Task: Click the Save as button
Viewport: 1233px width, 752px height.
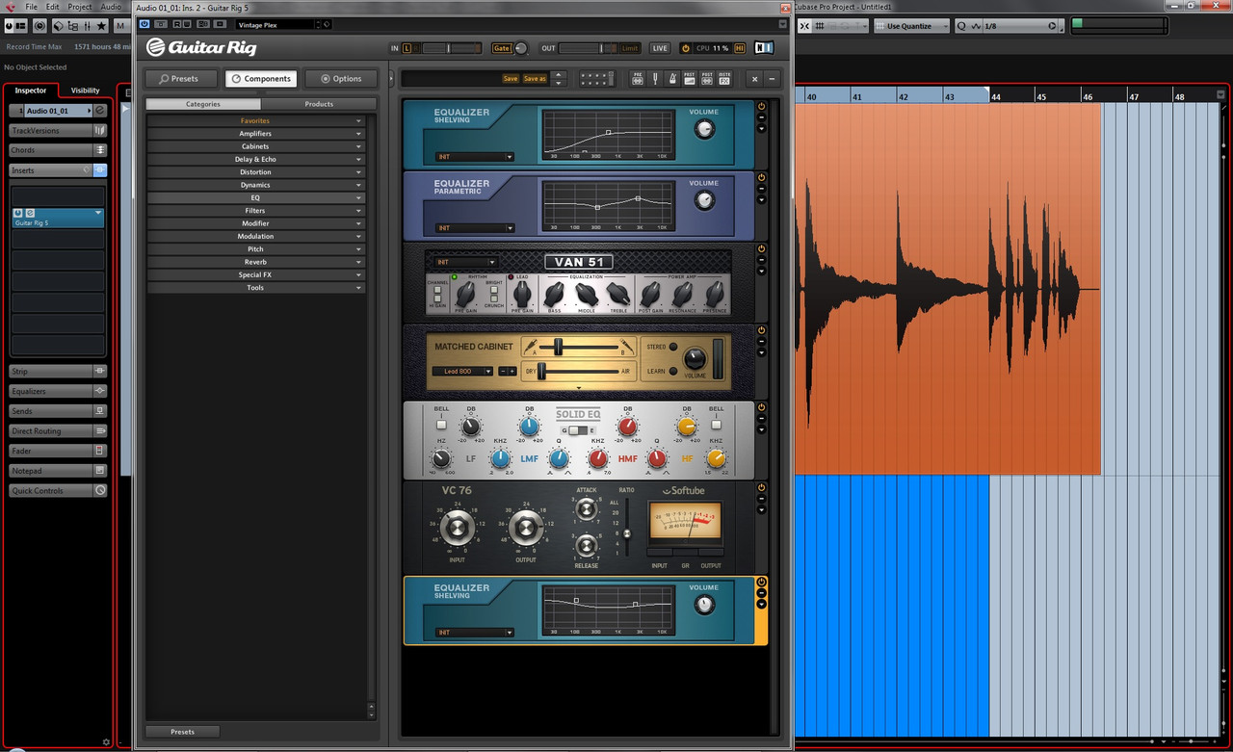Action: [x=535, y=79]
